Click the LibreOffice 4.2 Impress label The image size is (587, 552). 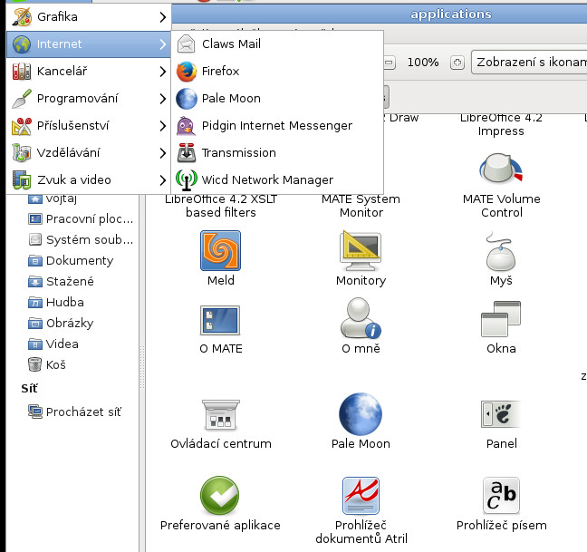pos(501,125)
